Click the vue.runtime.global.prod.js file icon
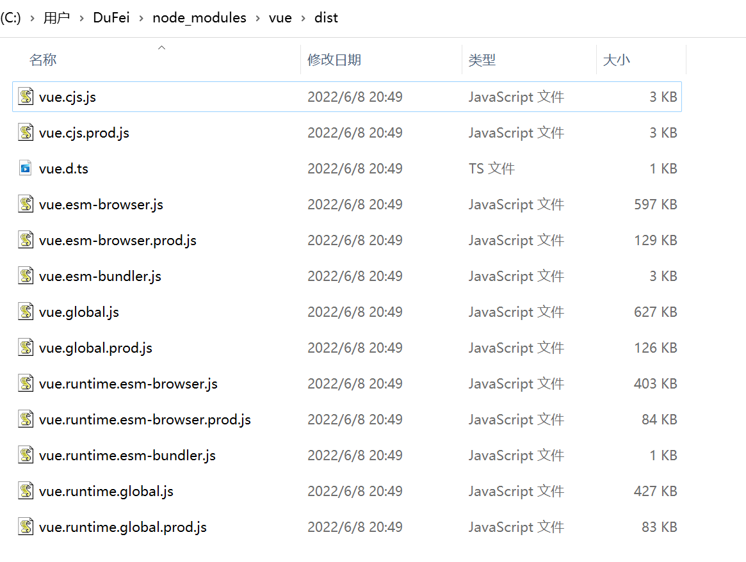The width and height of the screenshot is (746, 562). pos(26,527)
